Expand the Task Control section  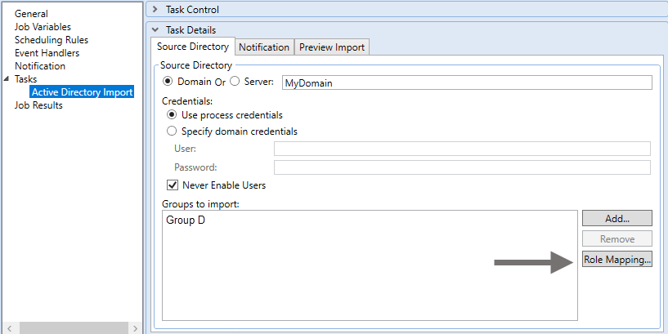click(155, 10)
